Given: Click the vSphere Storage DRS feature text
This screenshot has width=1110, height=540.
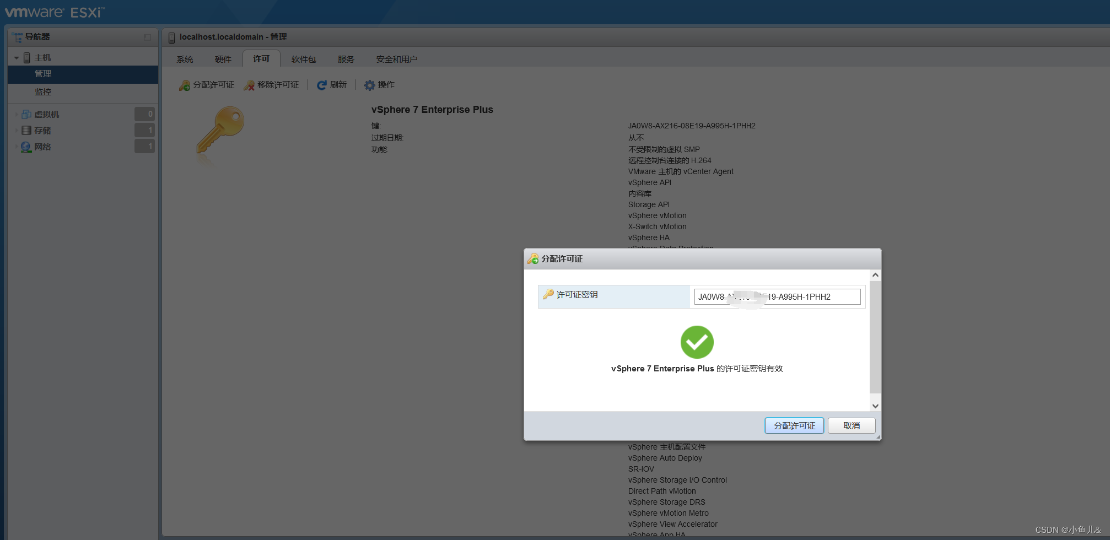Looking at the screenshot, I should pyautogui.click(x=666, y=502).
